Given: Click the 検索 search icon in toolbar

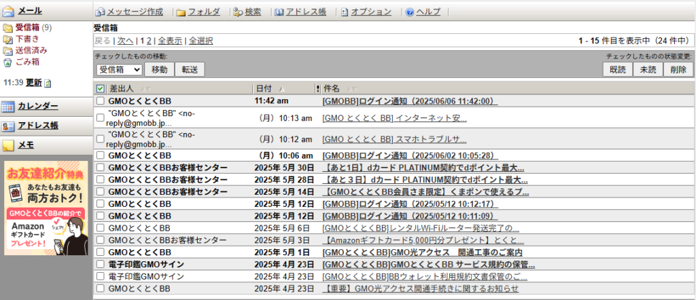Looking at the screenshot, I should coord(239,12).
